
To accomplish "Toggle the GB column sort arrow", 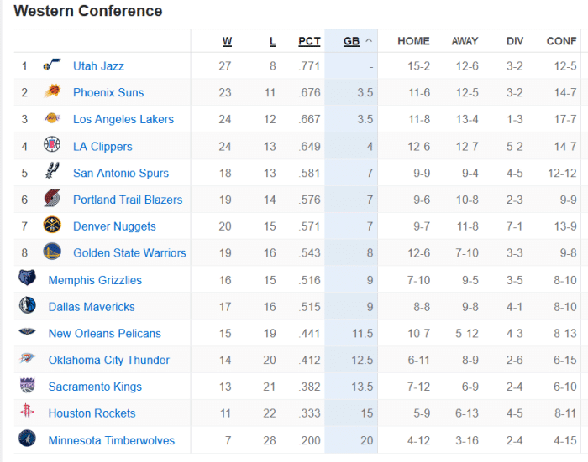I will click(x=368, y=41).
